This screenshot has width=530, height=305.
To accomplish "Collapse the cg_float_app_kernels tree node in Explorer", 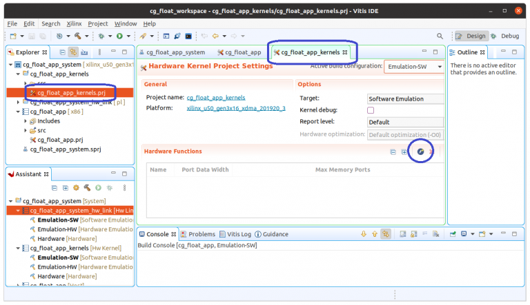I will [x=19, y=73].
